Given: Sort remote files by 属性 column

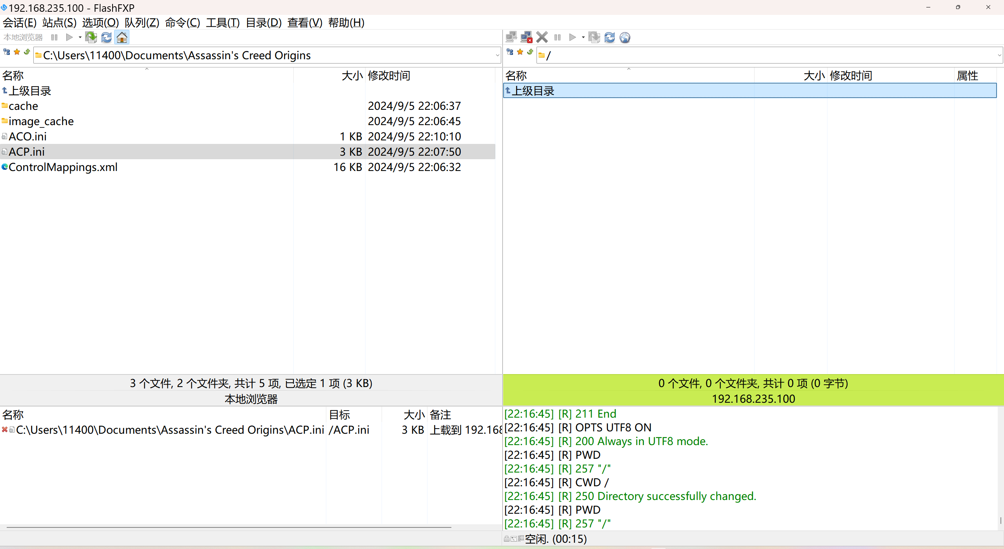Looking at the screenshot, I should pos(967,75).
